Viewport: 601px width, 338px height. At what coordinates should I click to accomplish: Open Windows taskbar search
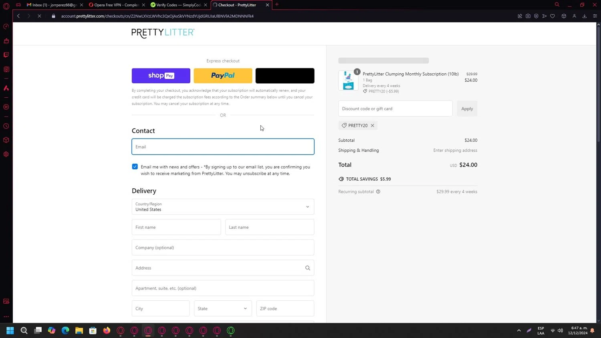click(x=24, y=330)
